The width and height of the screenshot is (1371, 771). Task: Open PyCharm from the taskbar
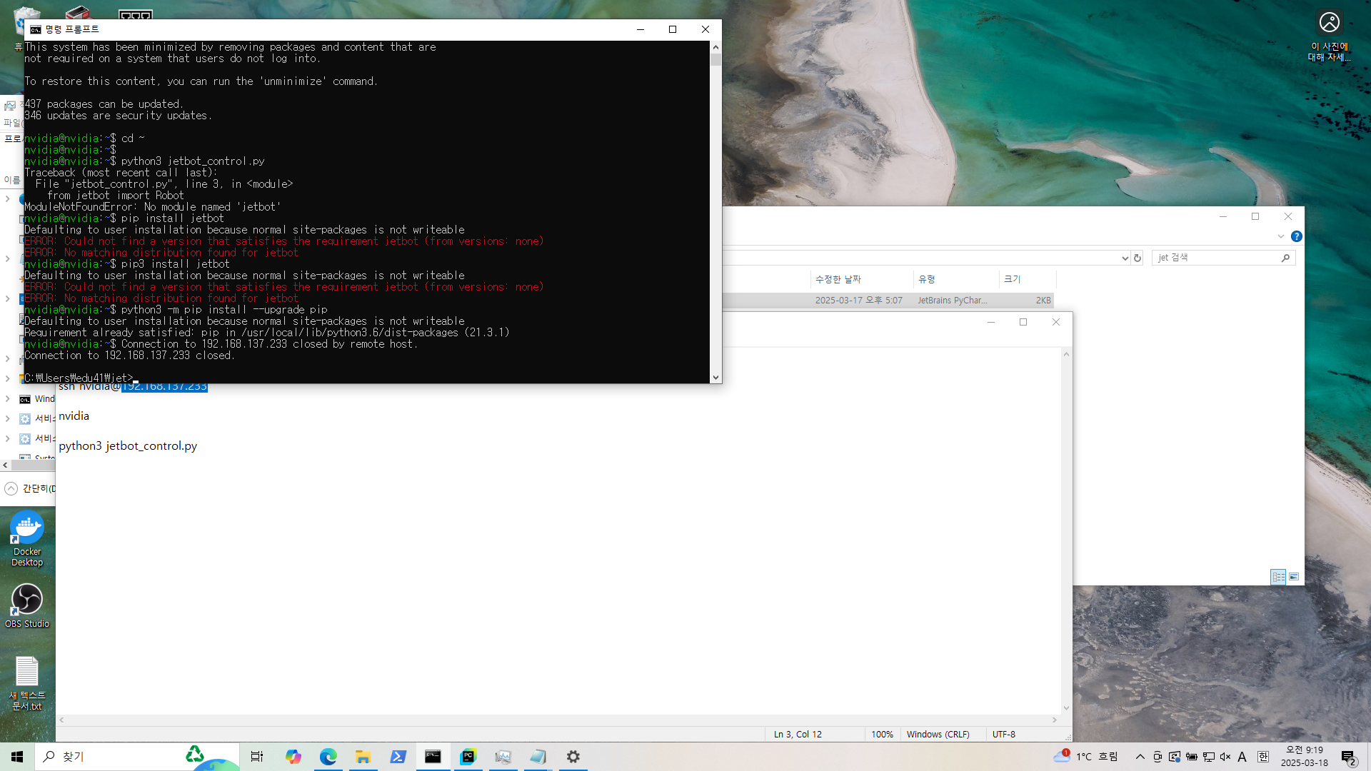[468, 757]
